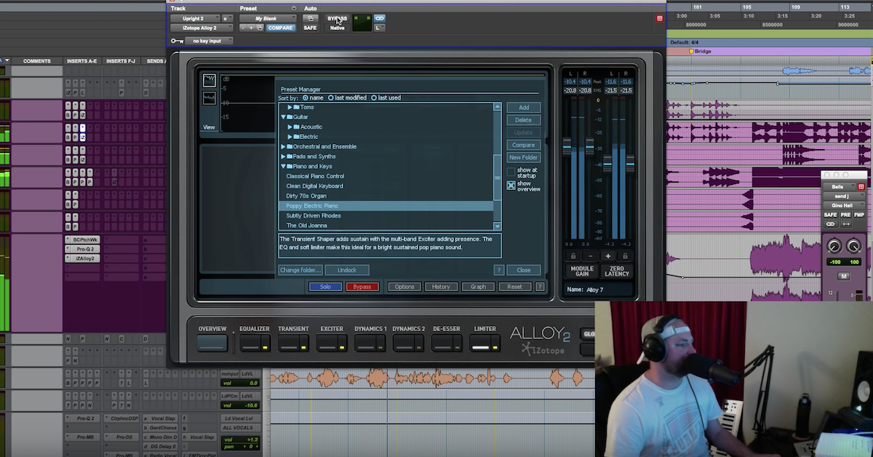Click the right lock icon under the meters
The image size is (873, 457).
[x=623, y=256]
